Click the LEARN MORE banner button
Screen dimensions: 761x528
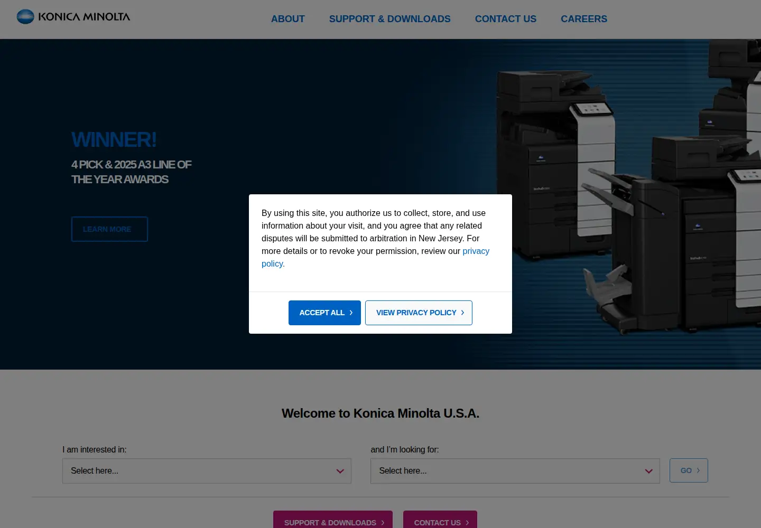109,229
